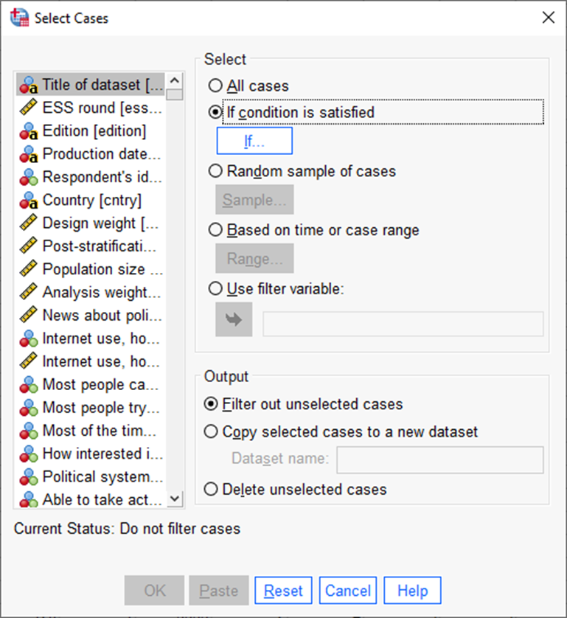Image resolution: width=567 pixels, height=618 pixels.
Task: Enable Delete unselected cases output option
Action: click(211, 490)
